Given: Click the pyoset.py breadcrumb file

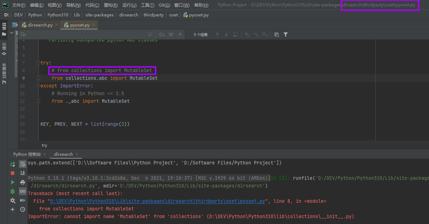Looking at the screenshot, I should coord(196,15).
